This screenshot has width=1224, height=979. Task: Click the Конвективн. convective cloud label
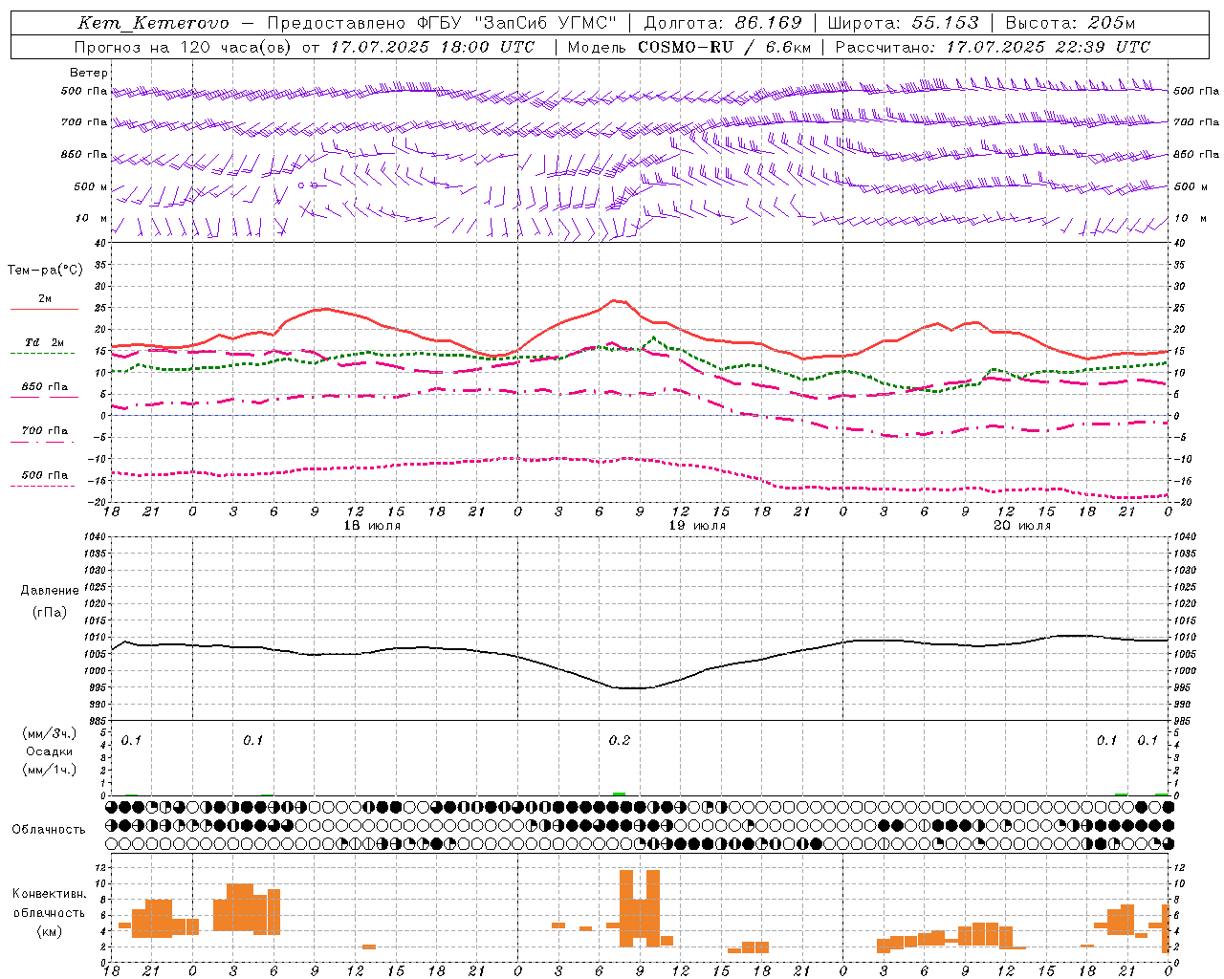50,894
